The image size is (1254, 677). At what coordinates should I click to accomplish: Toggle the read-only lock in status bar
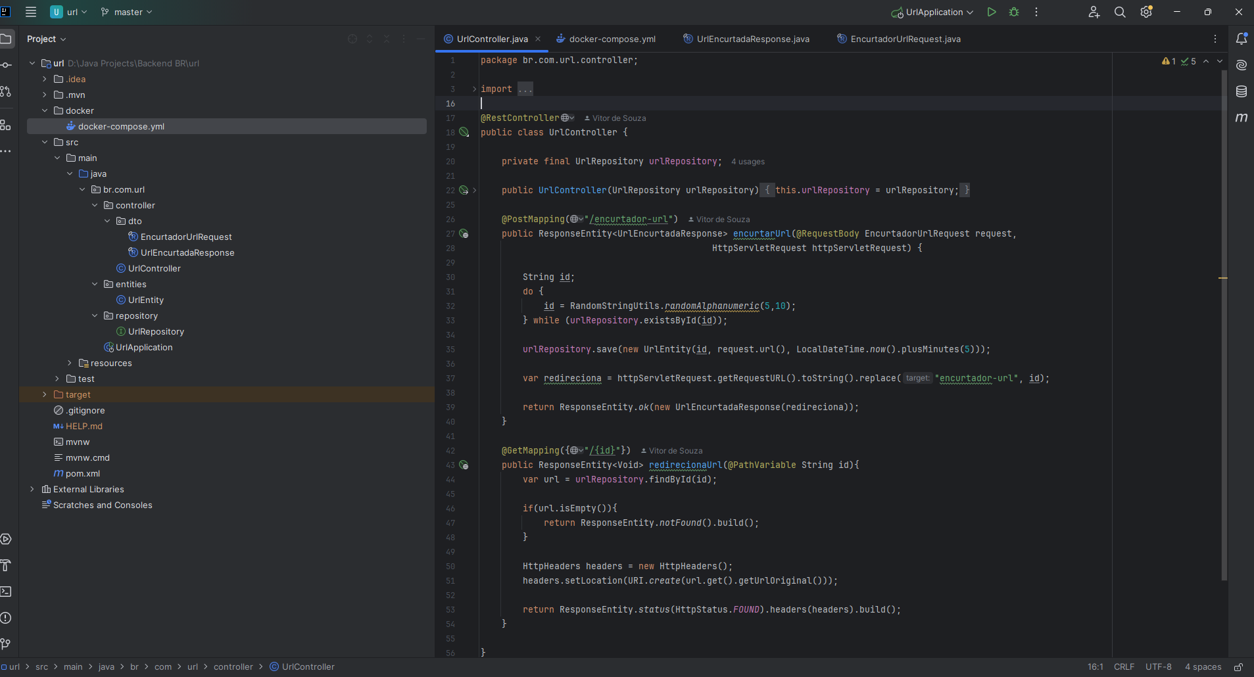[1238, 666]
